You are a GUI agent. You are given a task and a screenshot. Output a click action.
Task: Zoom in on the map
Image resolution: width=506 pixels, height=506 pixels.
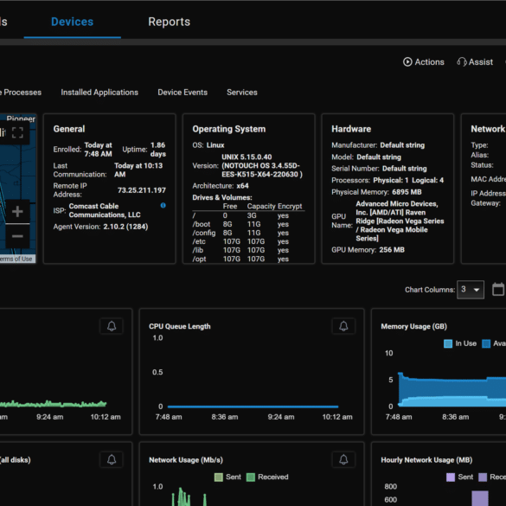click(x=17, y=212)
